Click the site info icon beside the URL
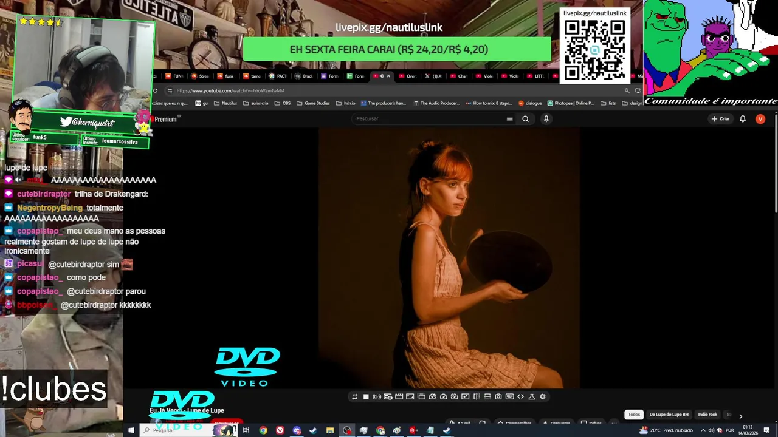Viewport: 778px width, 437px height. point(170,90)
